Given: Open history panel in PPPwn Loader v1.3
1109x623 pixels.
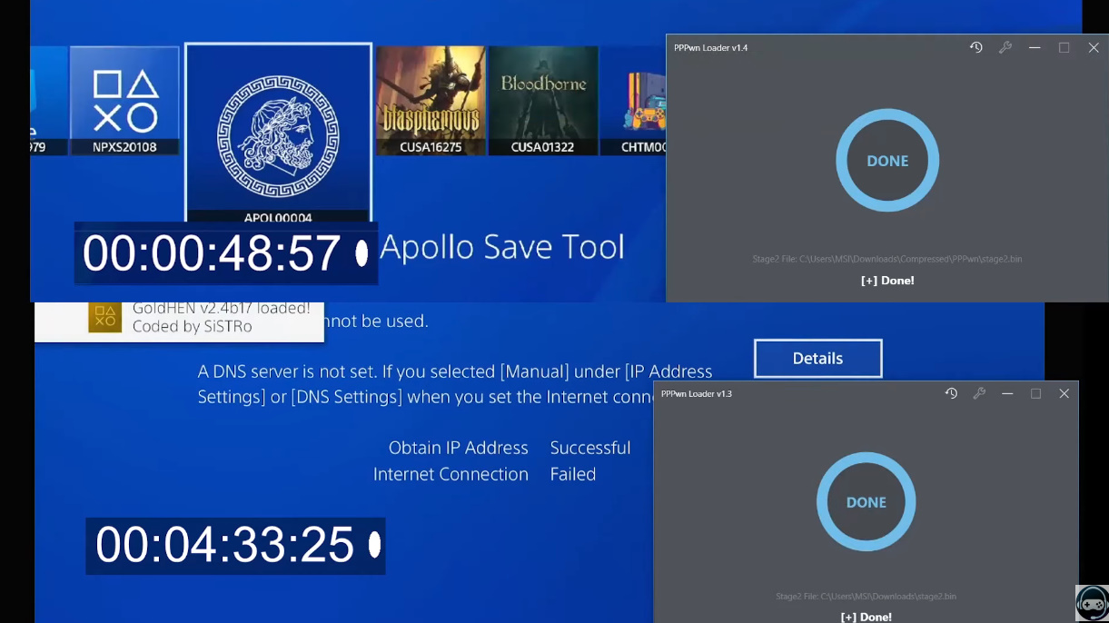Looking at the screenshot, I should click(951, 393).
